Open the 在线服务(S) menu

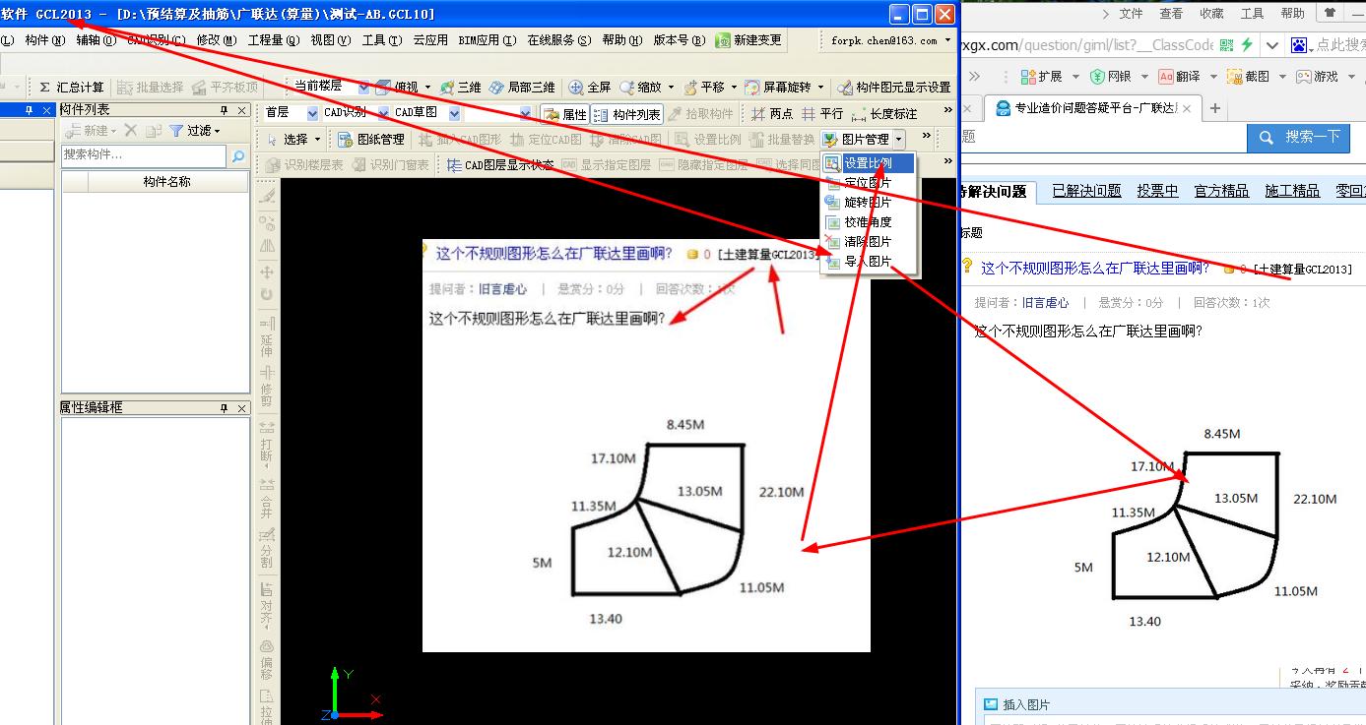[559, 40]
